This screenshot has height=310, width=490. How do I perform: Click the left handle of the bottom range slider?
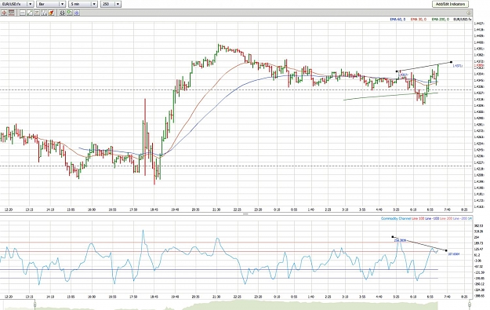[x=34, y=305]
